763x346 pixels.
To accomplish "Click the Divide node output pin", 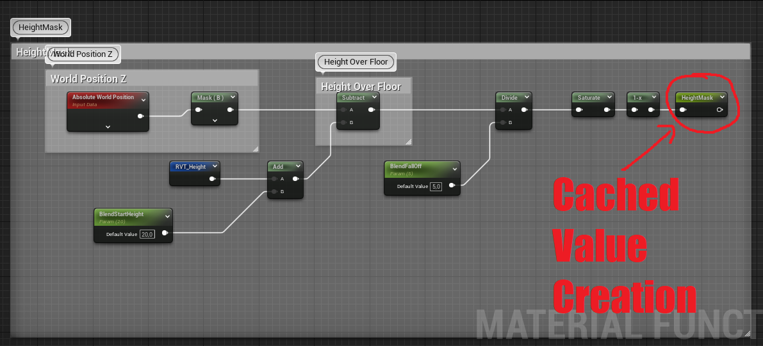I will [525, 110].
